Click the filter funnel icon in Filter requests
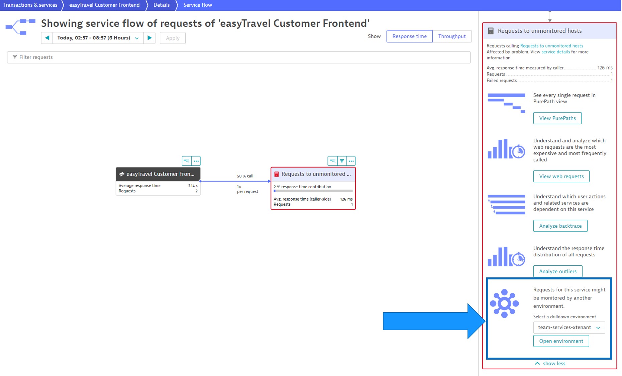The height and width of the screenshot is (376, 622). [x=15, y=57]
